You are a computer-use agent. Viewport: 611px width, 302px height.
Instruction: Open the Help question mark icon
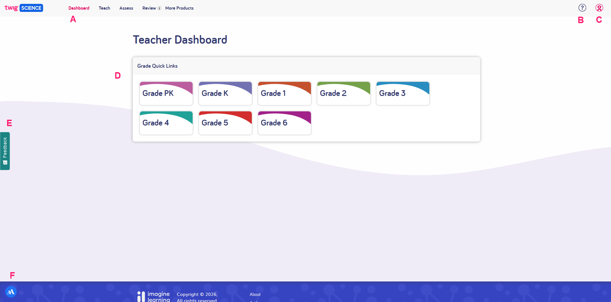click(582, 8)
